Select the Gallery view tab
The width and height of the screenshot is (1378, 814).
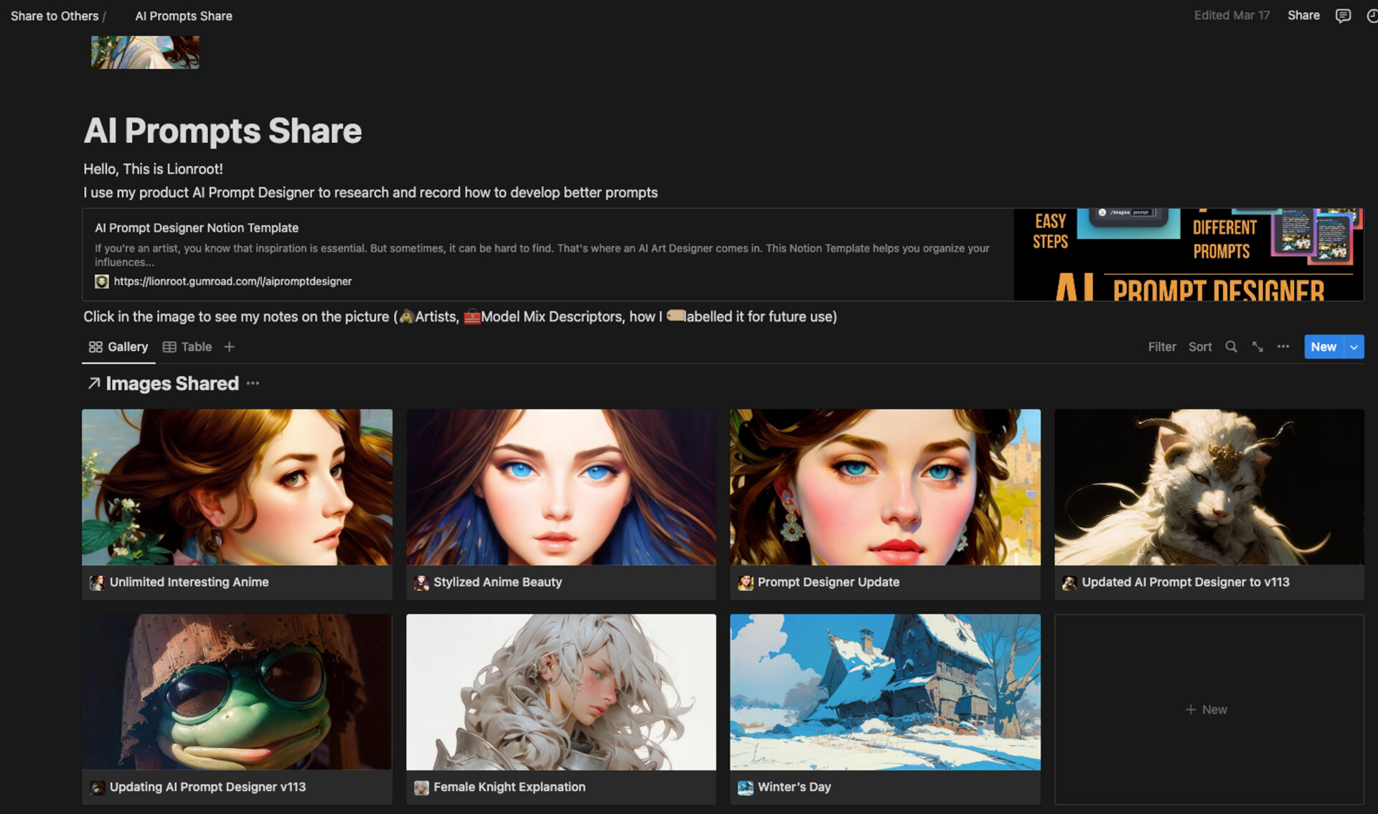pyautogui.click(x=118, y=347)
